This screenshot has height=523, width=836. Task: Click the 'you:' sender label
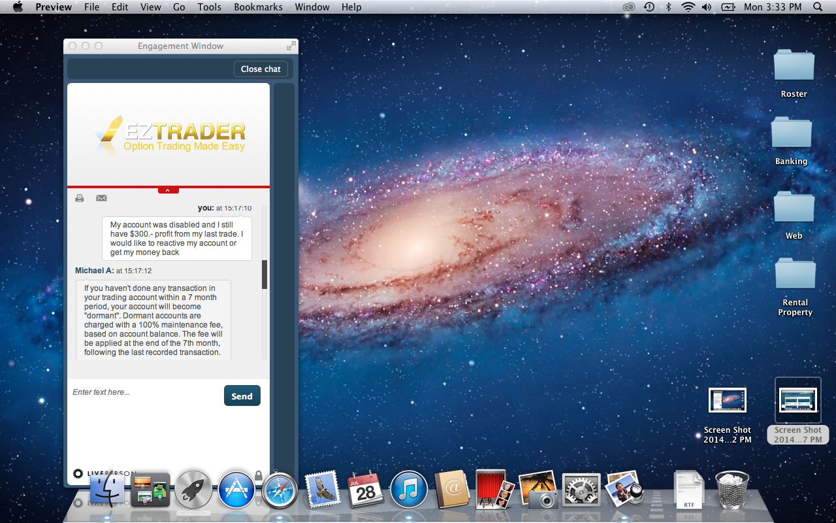[x=206, y=208]
